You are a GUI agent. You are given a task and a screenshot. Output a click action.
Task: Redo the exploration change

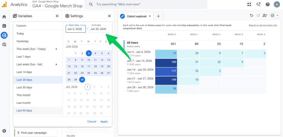click(258, 16)
